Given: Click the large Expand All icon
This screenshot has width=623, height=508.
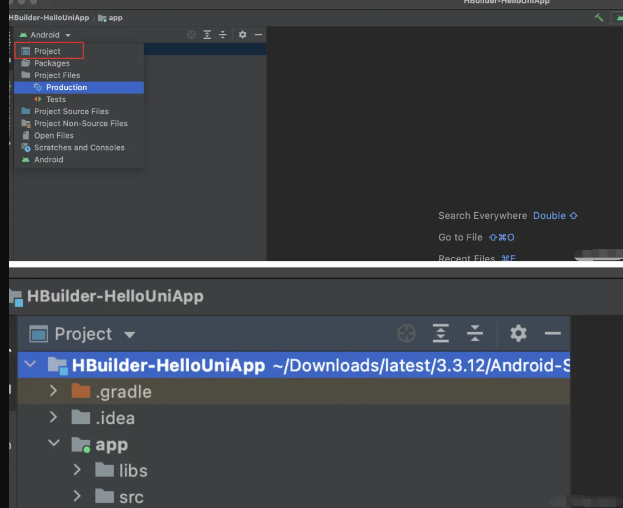Looking at the screenshot, I should tap(440, 333).
